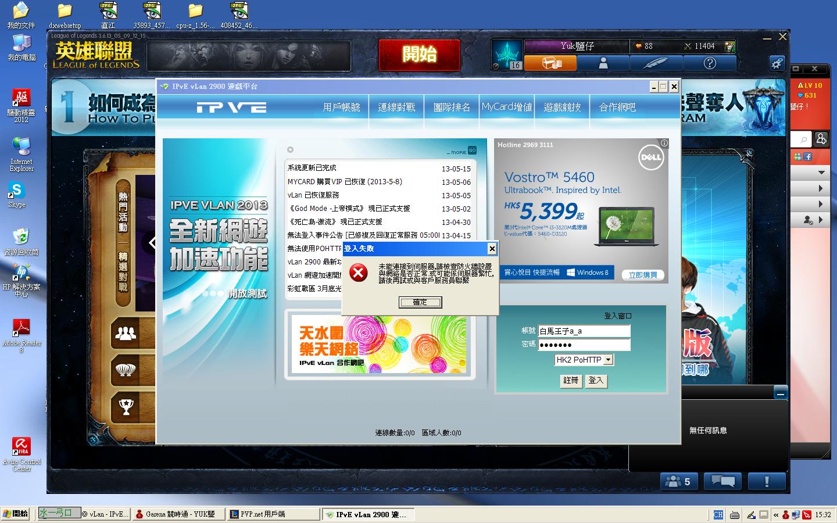Select the dxwebsetup folder on desktop
The width and height of the screenshot is (837, 523).
(x=65, y=15)
